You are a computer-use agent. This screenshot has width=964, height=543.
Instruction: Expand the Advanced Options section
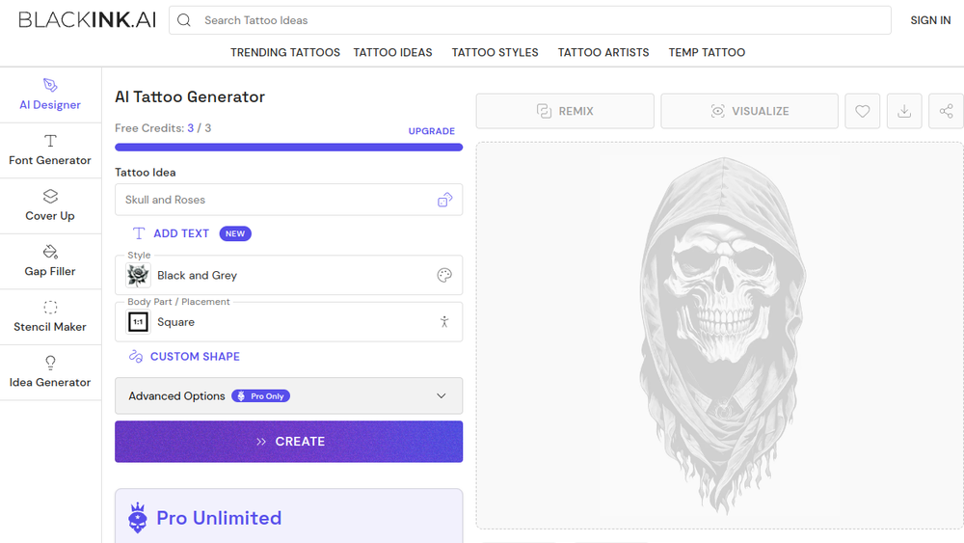click(x=289, y=396)
